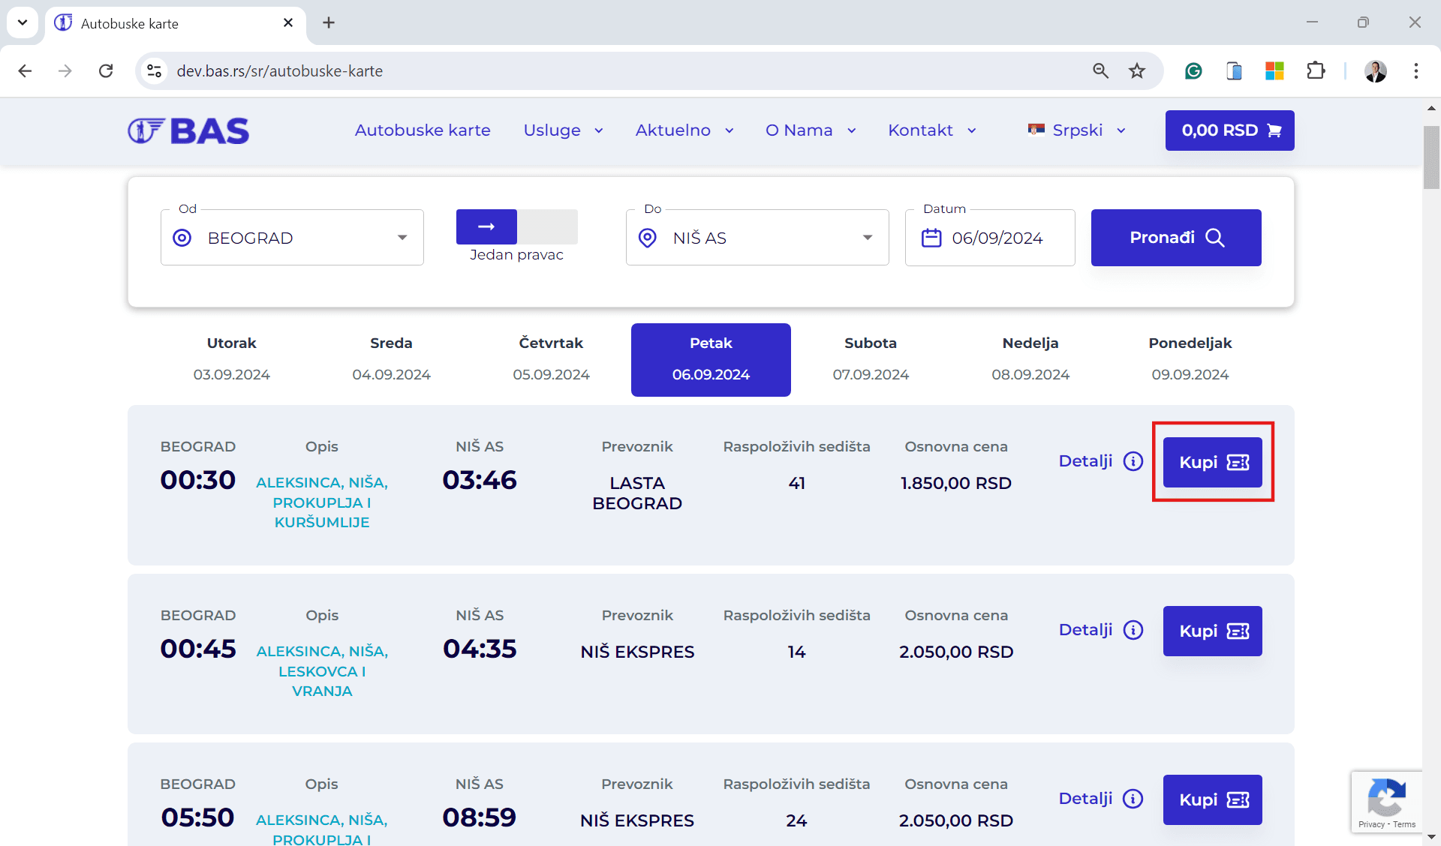
Task: Select the Sreda 04.09.2024 tab
Action: [x=391, y=359]
